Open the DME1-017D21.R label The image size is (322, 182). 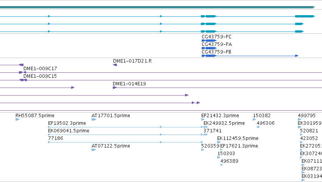pos(132,61)
